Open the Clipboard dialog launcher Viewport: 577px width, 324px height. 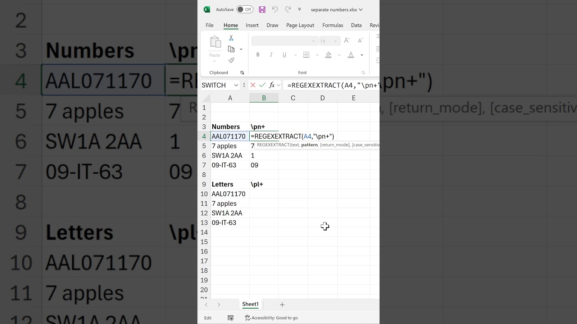242,72
